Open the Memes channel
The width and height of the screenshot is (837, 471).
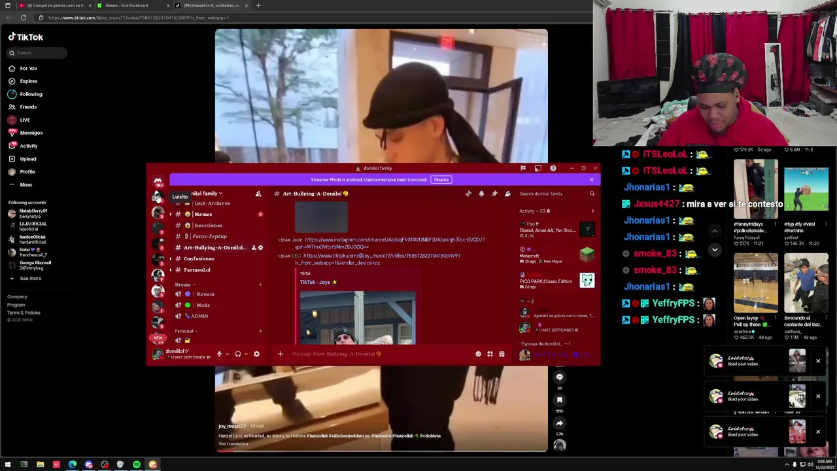(203, 215)
